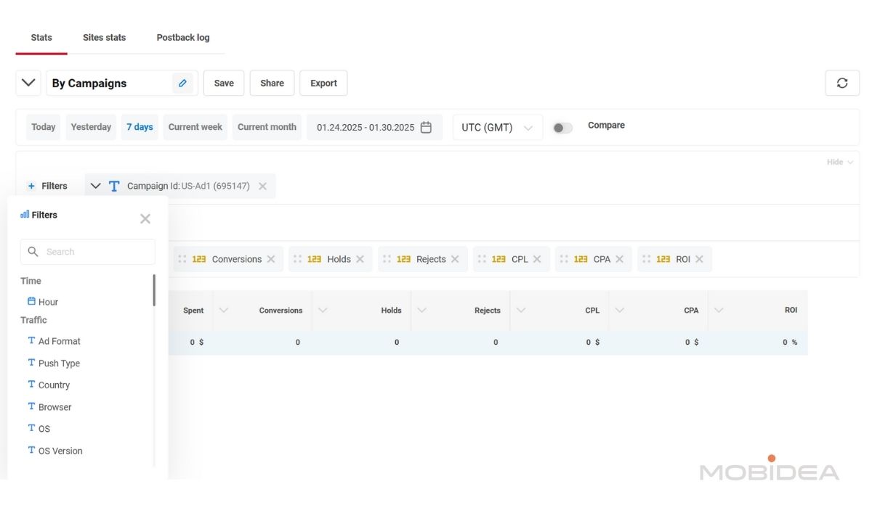Click the Export button
This screenshot has height=508, width=872.
(x=323, y=83)
